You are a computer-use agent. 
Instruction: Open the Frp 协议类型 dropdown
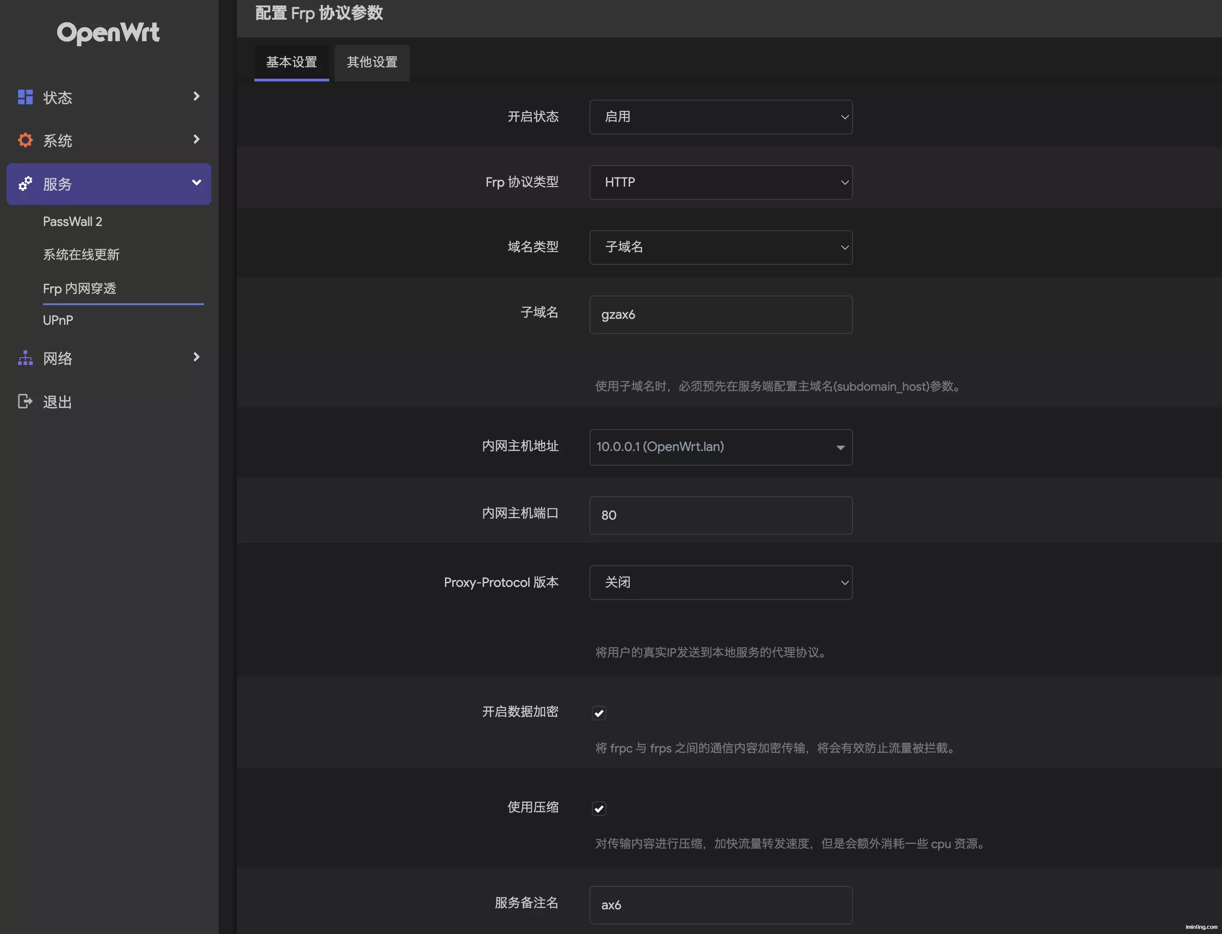click(x=720, y=183)
